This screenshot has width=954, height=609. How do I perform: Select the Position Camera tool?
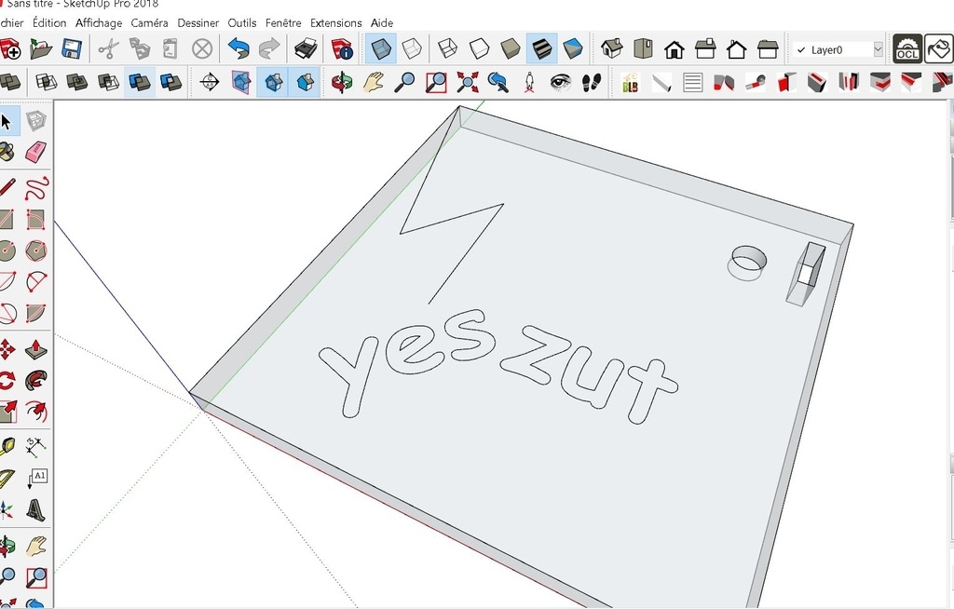coord(529,82)
